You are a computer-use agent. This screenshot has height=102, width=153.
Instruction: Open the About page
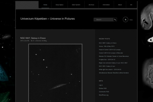[120, 5]
